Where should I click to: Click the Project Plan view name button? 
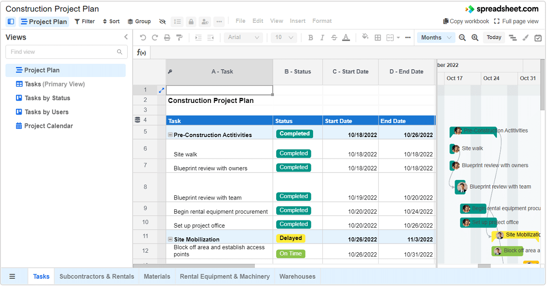[44, 21]
